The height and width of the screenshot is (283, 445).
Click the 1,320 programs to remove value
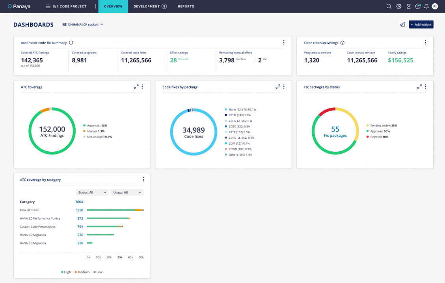pyautogui.click(x=312, y=60)
